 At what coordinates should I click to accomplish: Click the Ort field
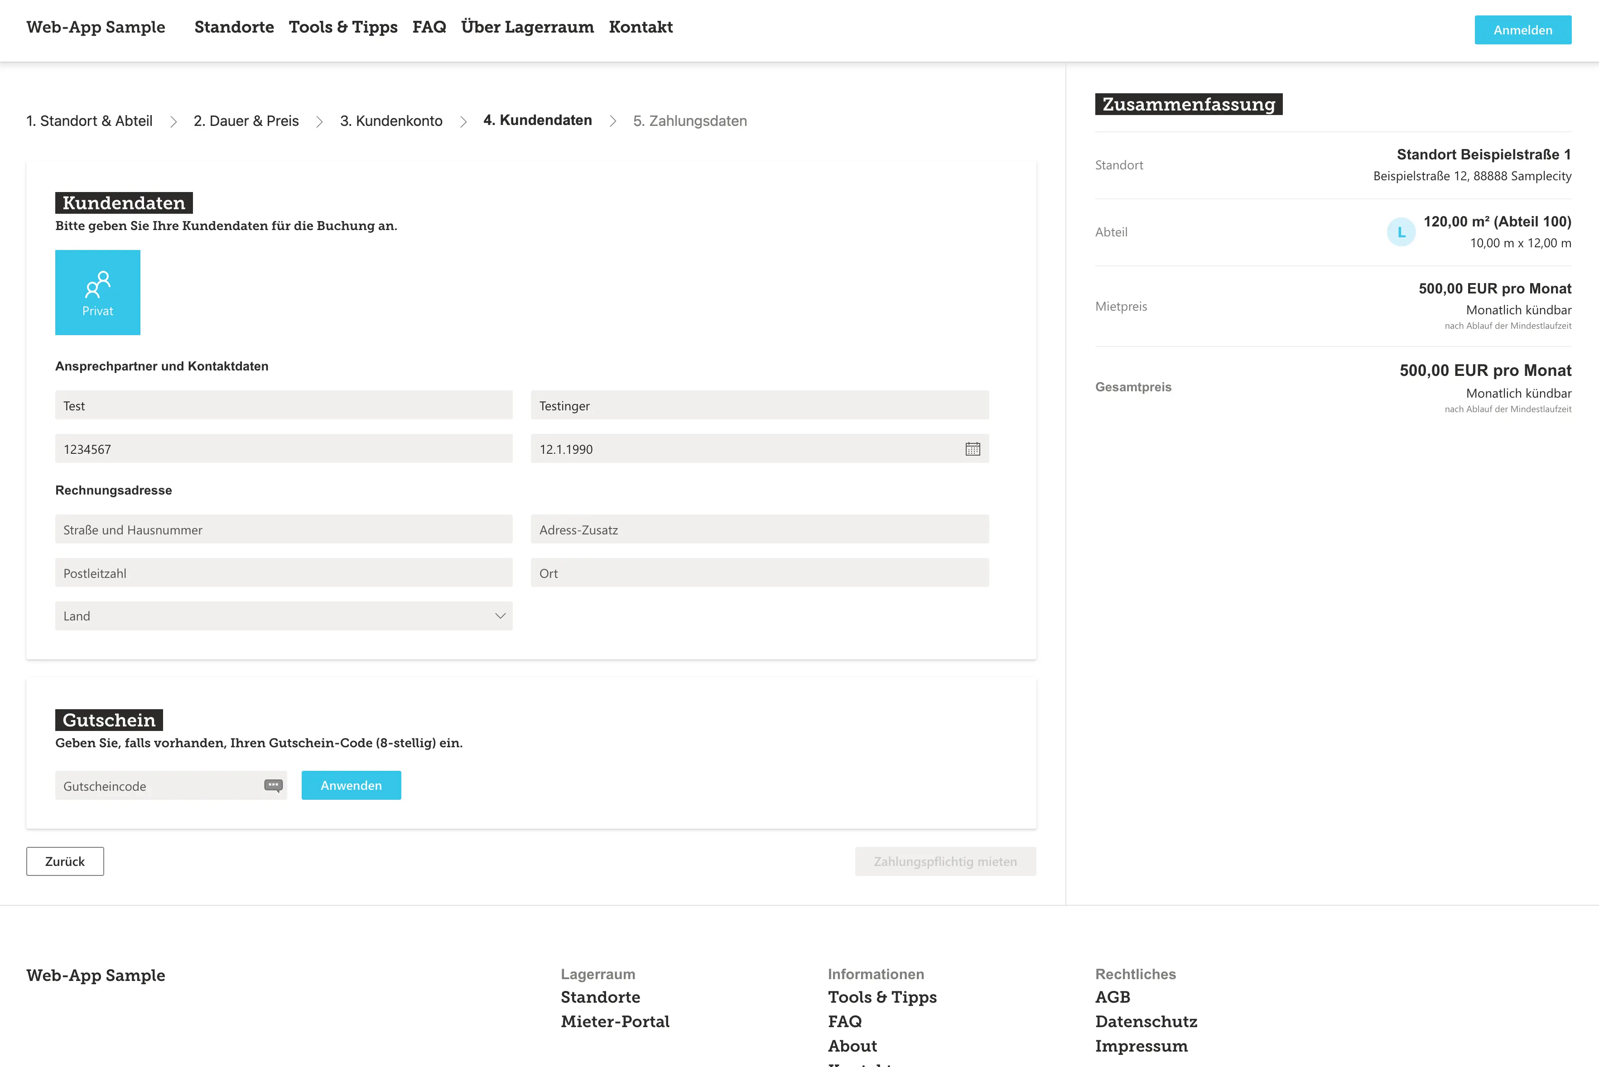[759, 572]
